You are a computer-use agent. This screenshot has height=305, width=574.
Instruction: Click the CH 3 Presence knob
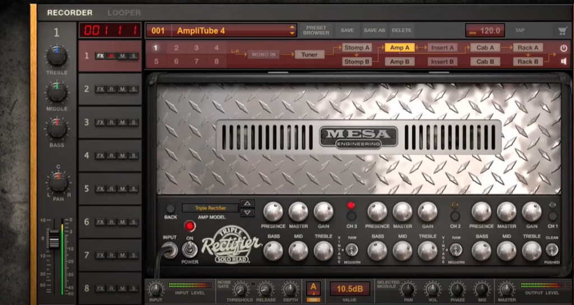pos(273,211)
